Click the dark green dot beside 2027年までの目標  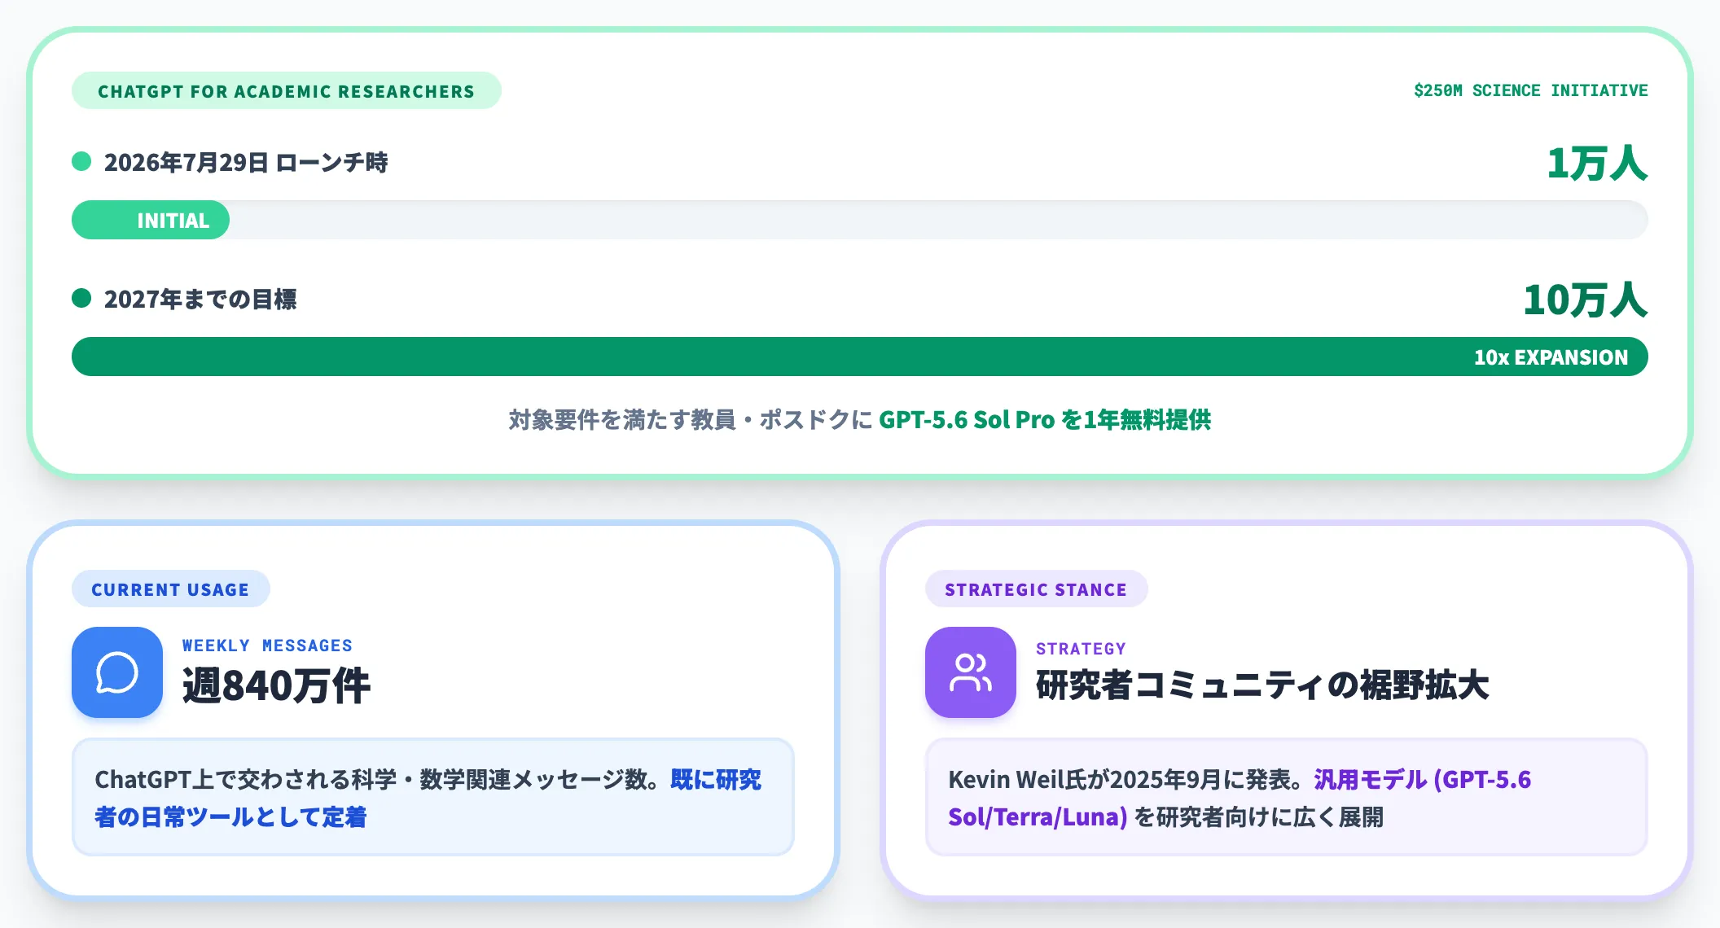pyautogui.click(x=81, y=298)
